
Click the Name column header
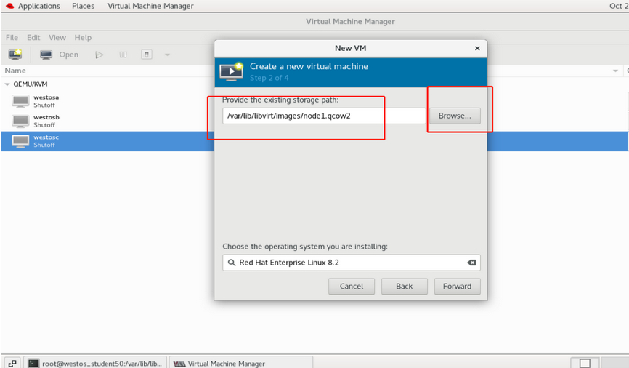coord(15,71)
